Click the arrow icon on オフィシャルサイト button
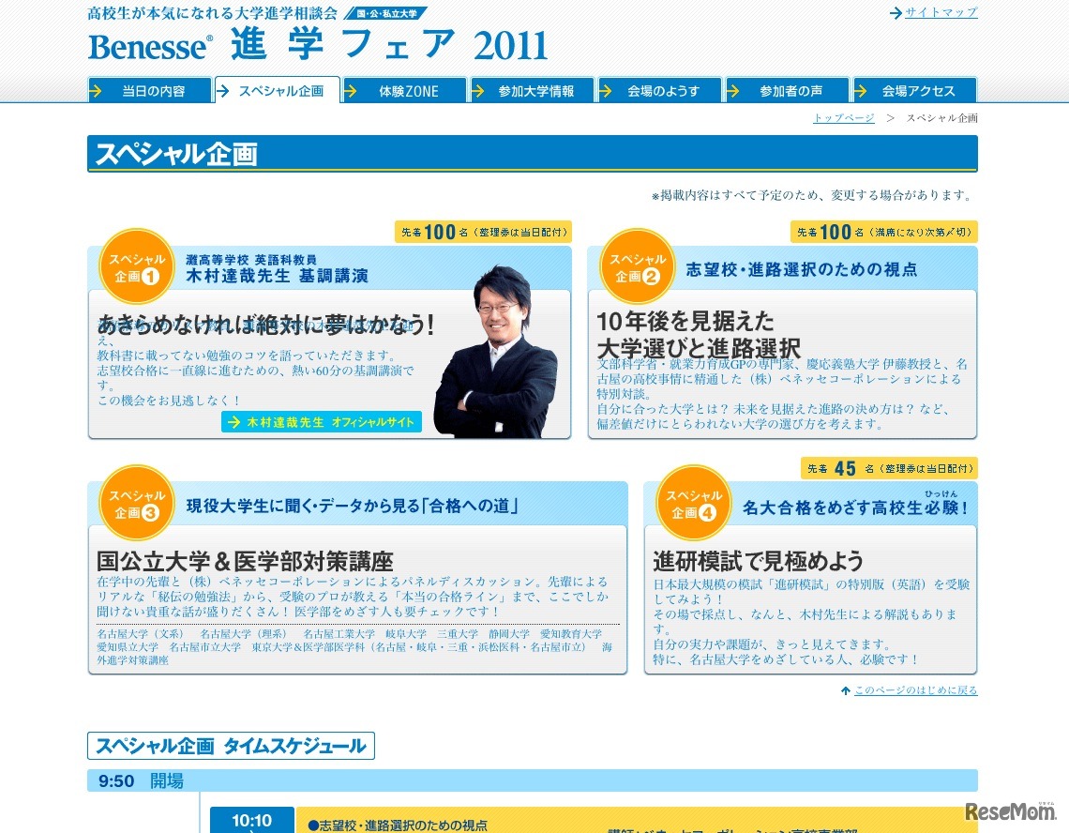This screenshot has height=833, width=1069. pyautogui.click(x=233, y=422)
